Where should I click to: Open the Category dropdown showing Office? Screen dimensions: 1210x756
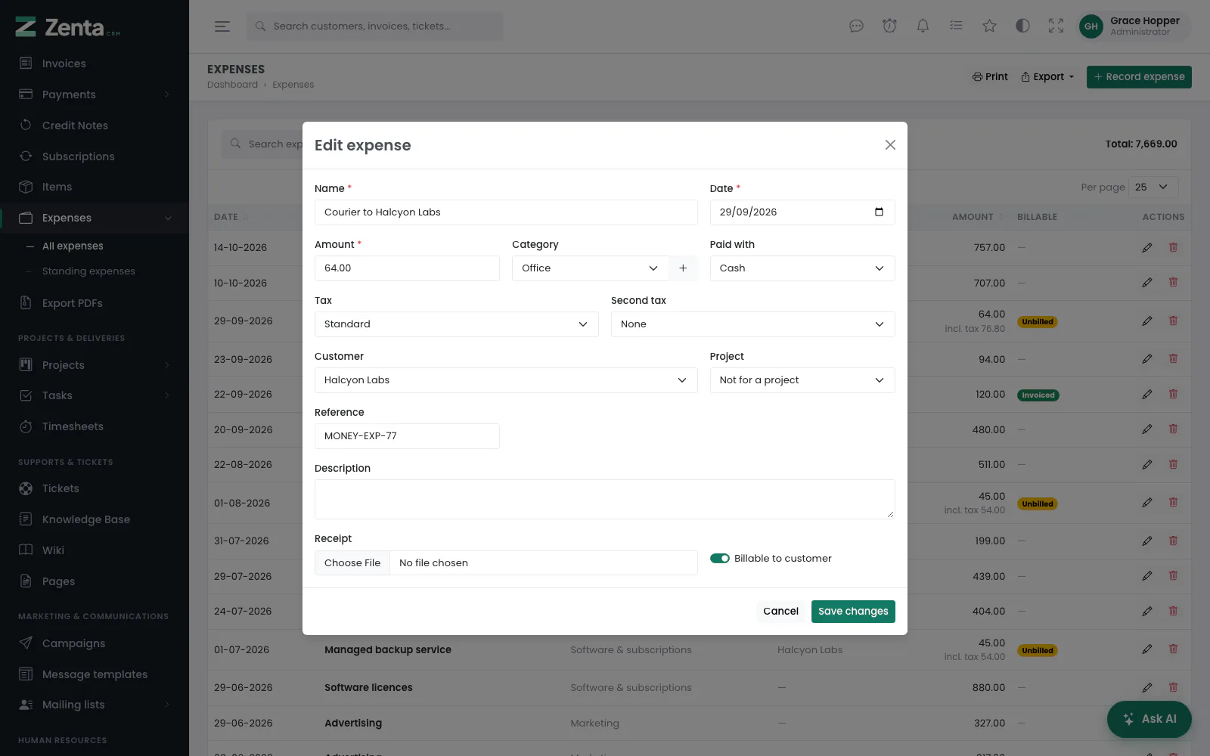pos(590,268)
